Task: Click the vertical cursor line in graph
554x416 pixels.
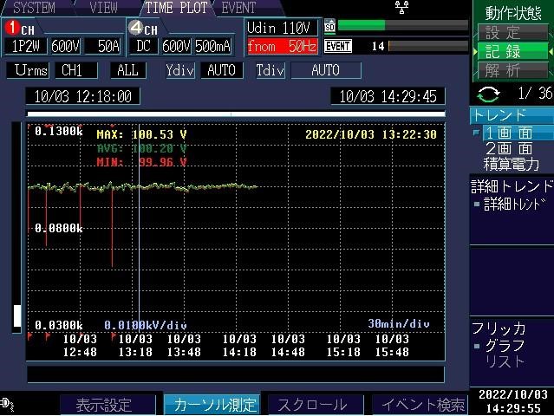Action: [x=140, y=228]
